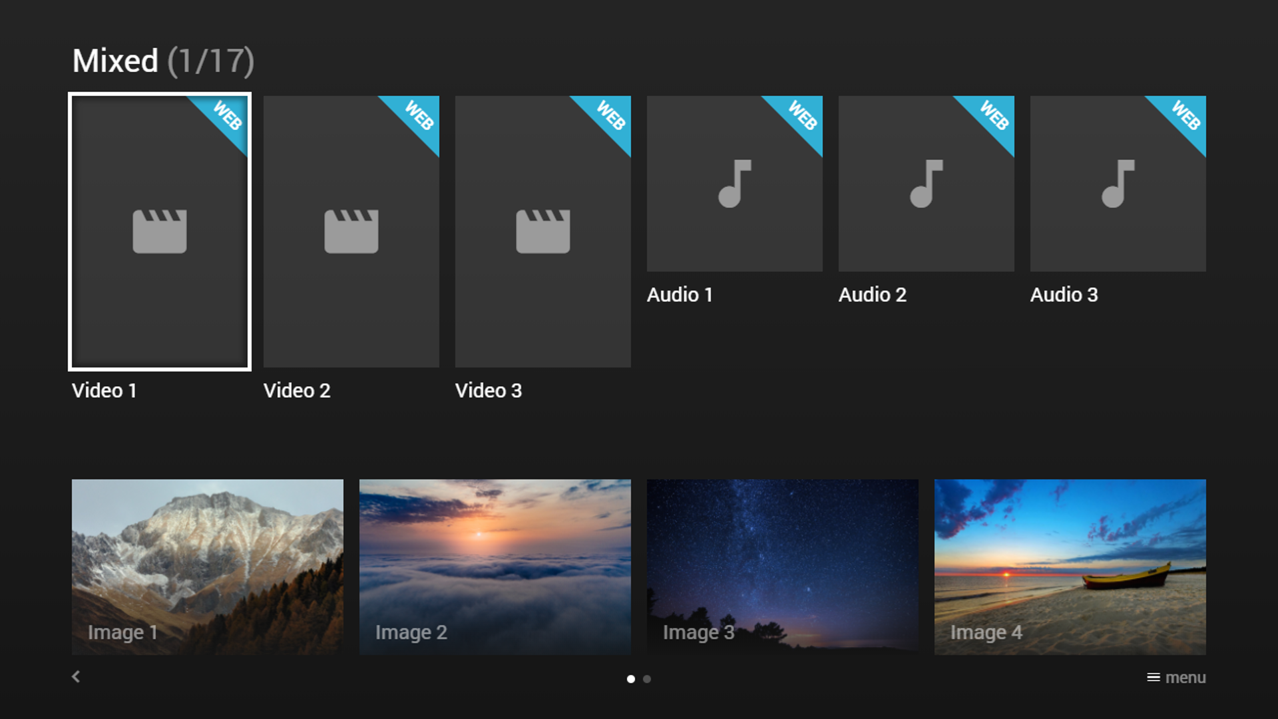The height and width of the screenshot is (719, 1278).
Task: Click the second pagination dot
Action: tap(646, 679)
